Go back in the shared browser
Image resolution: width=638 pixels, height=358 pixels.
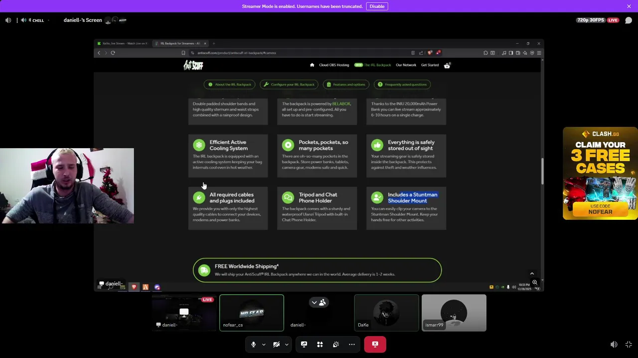pyautogui.click(x=99, y=53)
